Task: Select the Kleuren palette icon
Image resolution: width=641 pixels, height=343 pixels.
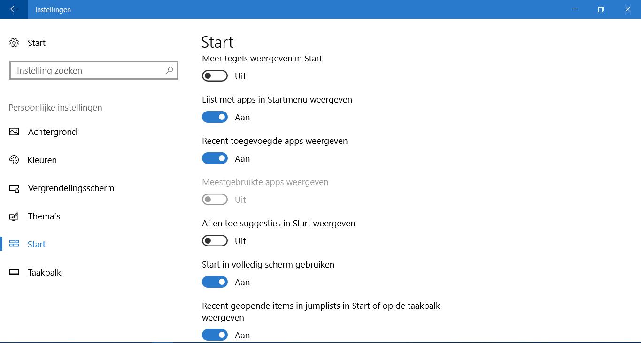Action: coord(14,160)
